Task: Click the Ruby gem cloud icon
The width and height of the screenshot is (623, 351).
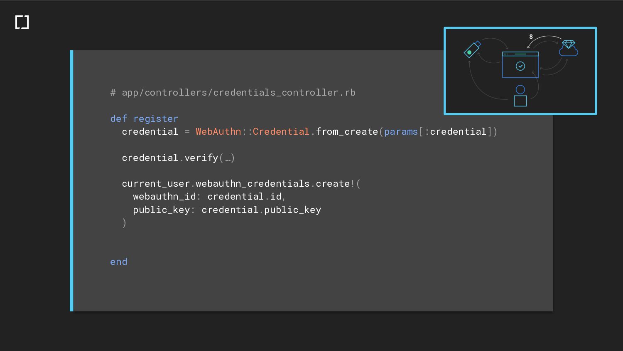Action: click(x=568, y=48)
